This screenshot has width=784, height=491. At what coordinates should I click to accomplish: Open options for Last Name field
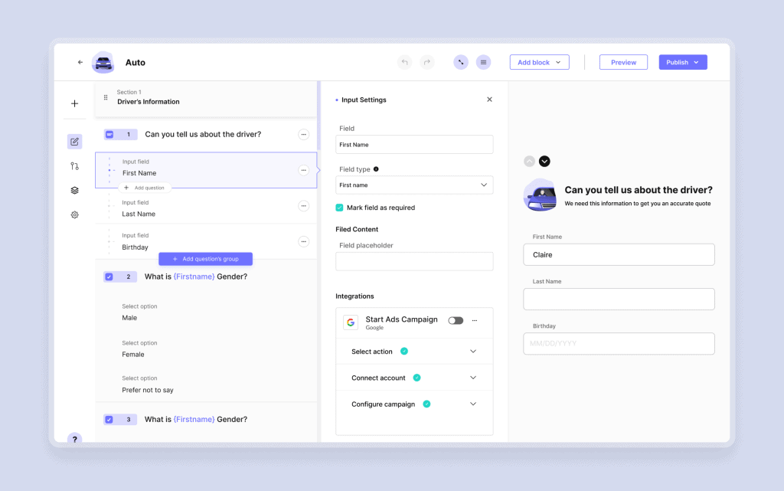[x=303, y=206]
